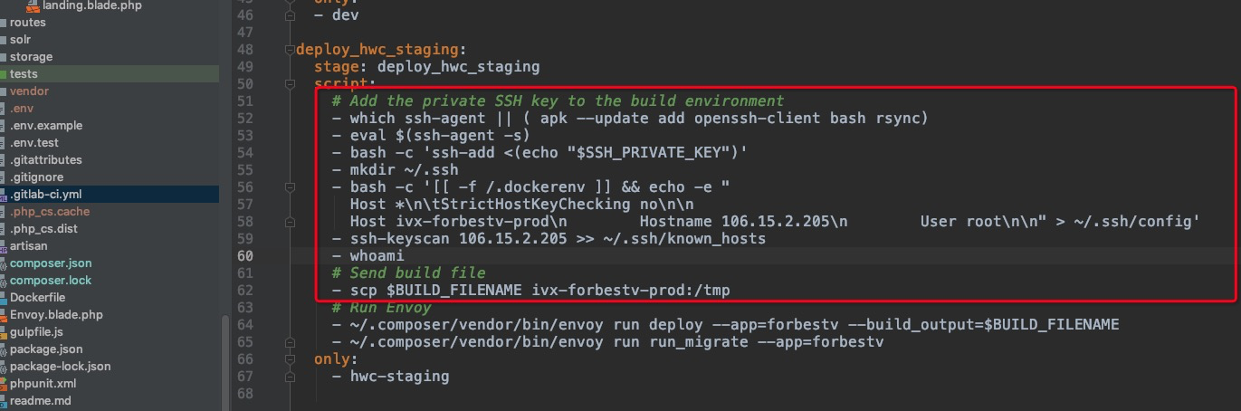Click line number 60 in the gutter

click(243, 256)
